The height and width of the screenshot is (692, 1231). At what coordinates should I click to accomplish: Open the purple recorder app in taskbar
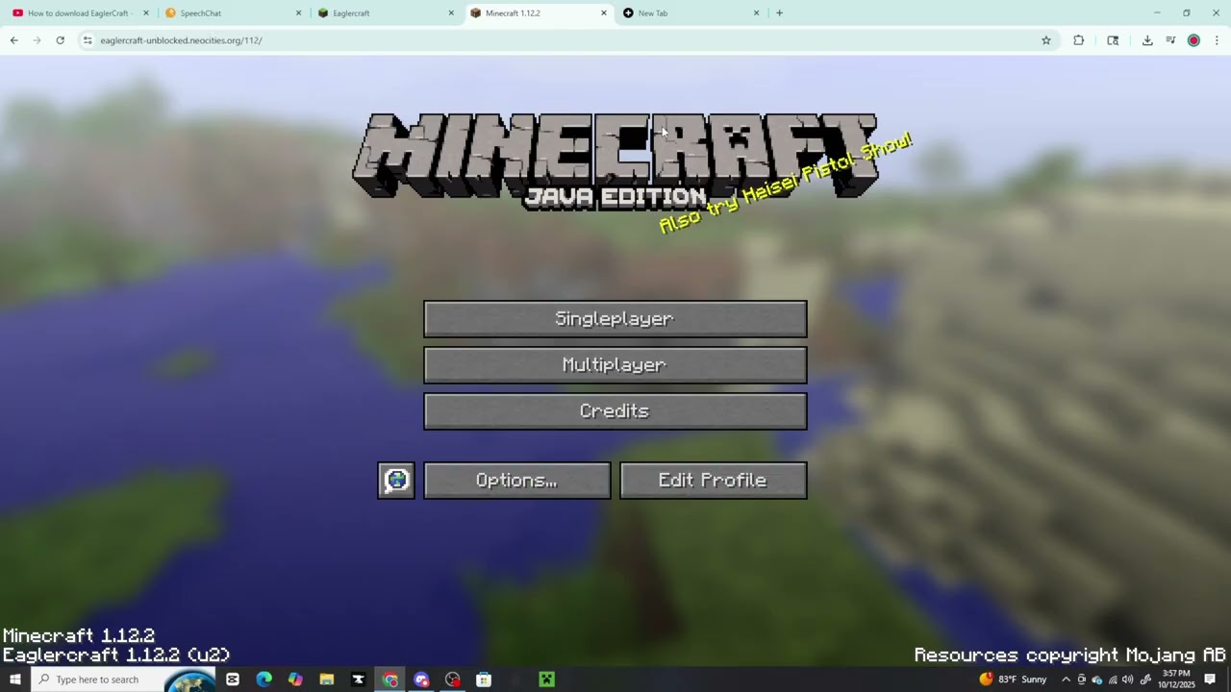(x=421, y=680)
